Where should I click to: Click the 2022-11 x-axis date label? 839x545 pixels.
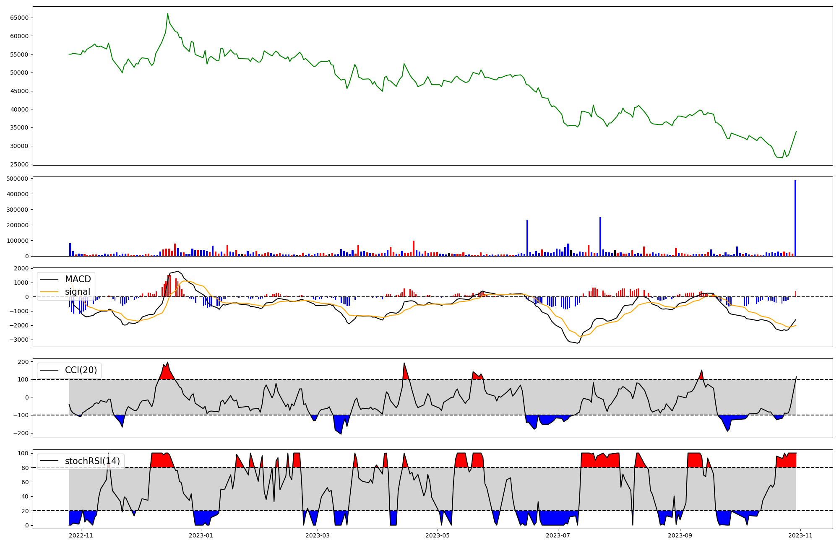coord(81,535)
